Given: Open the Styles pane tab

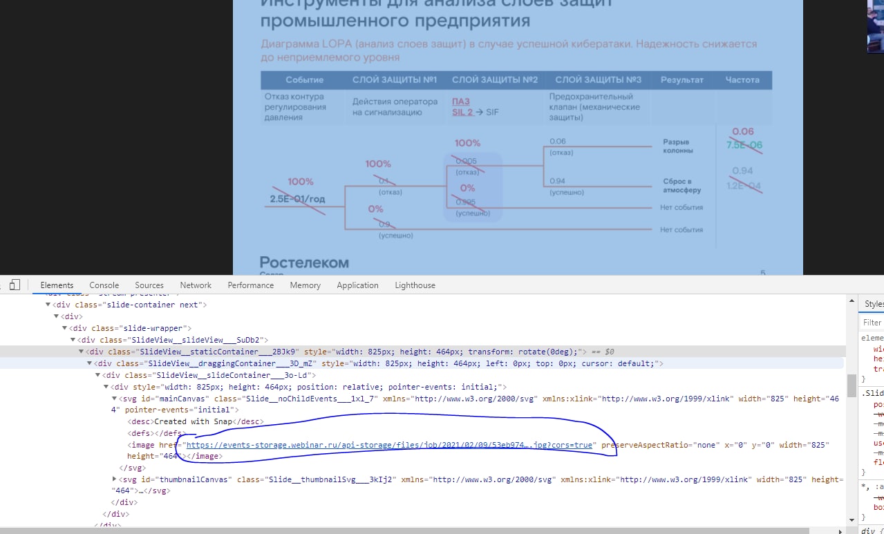Looking at the screenshot, I should coord(874,304).
